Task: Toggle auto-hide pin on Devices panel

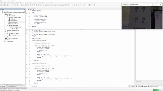Action: (x=23, y=9)
